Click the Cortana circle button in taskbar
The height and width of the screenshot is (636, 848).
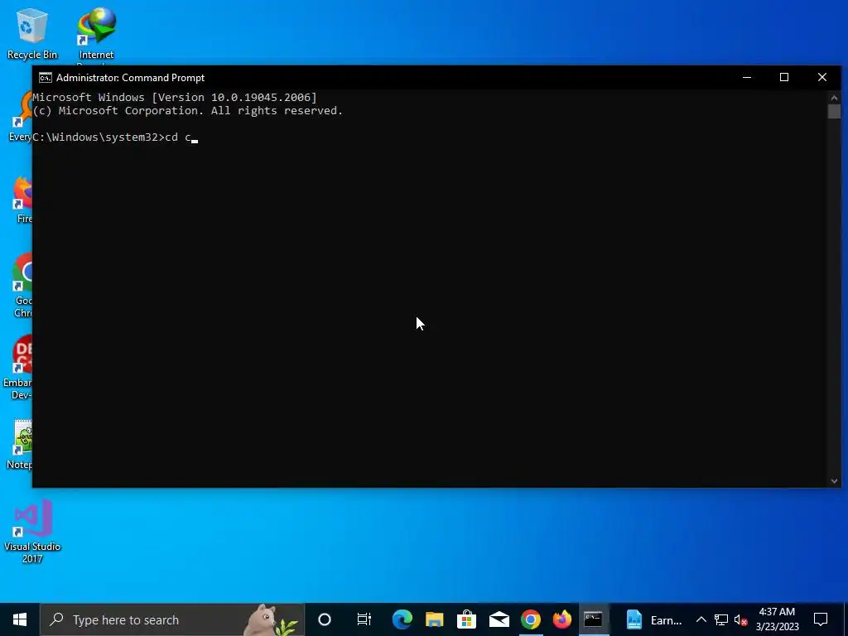point(325,619)
